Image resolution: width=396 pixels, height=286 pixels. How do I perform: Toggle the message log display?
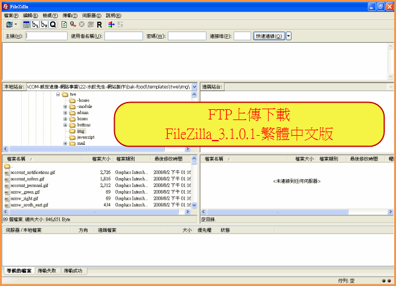26,25
